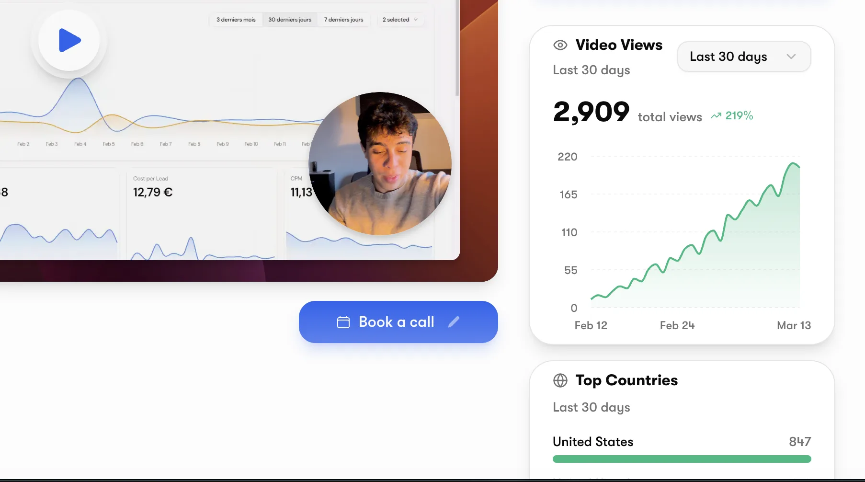
Task: Click the 'Cost per Lead' label
Action: point(151,179)
